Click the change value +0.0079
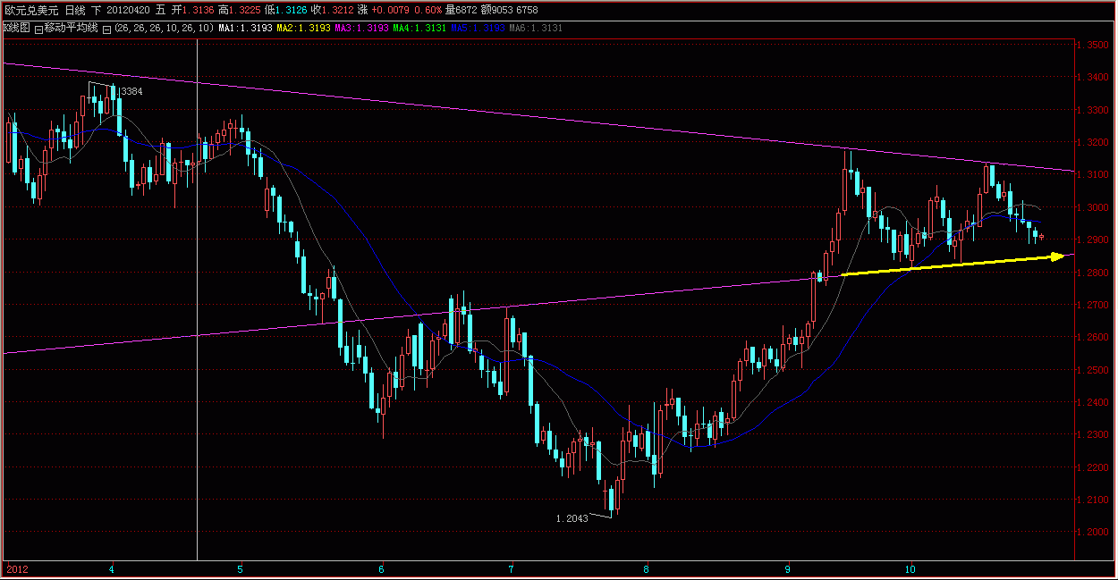This screenshot has height=580, width=1118. [x=390, y=10]
